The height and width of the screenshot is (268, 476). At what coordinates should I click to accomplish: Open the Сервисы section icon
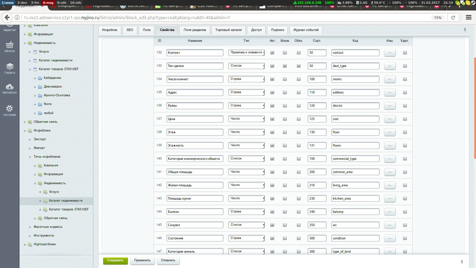[x=10, y=68]
